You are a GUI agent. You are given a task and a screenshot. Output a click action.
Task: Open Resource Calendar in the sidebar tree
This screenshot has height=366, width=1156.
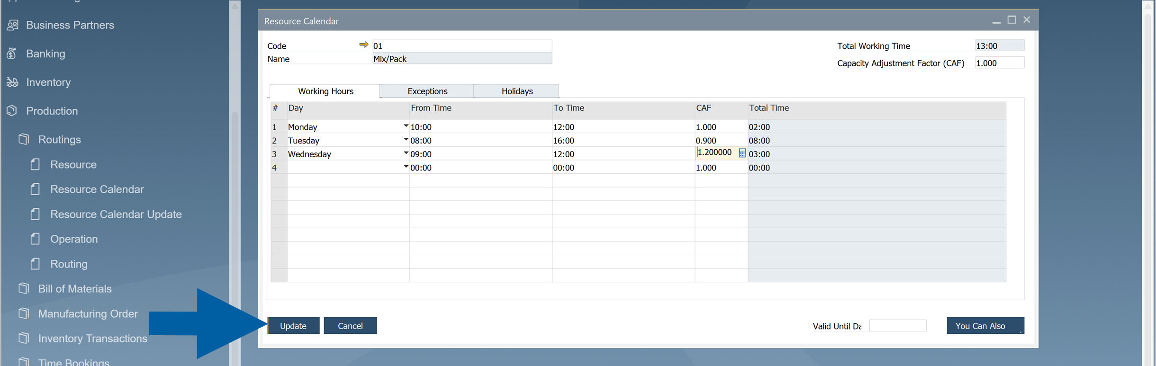coord(97,189)
